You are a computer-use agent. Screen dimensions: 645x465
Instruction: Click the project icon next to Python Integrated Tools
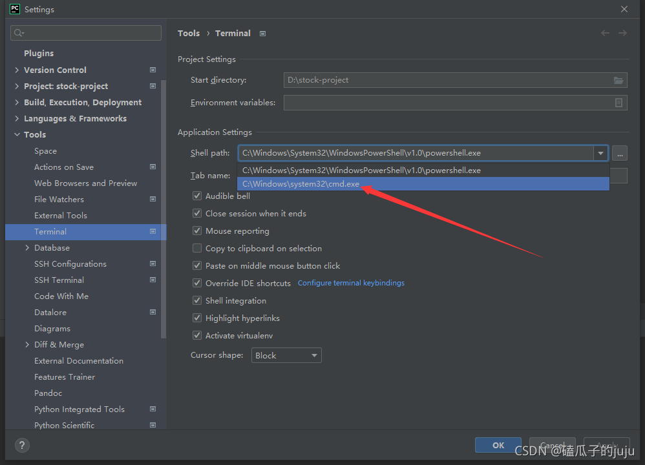153,409
